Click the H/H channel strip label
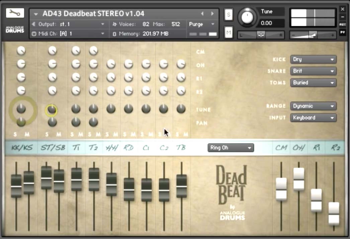This screenshot has width=350, height=239. (111, 148)
